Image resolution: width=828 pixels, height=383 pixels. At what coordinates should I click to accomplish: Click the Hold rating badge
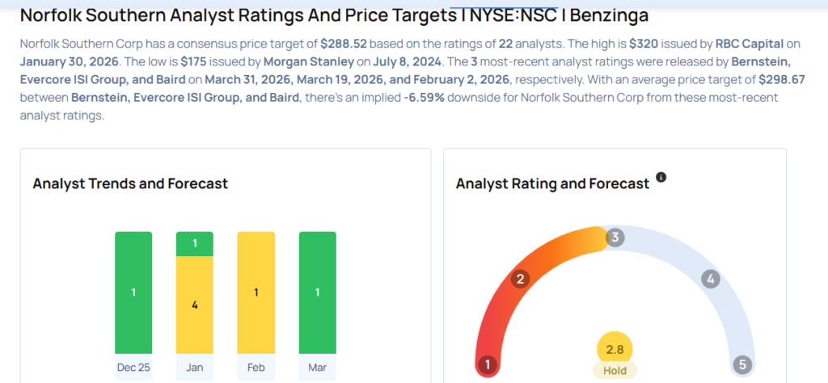tap(615, 370)
